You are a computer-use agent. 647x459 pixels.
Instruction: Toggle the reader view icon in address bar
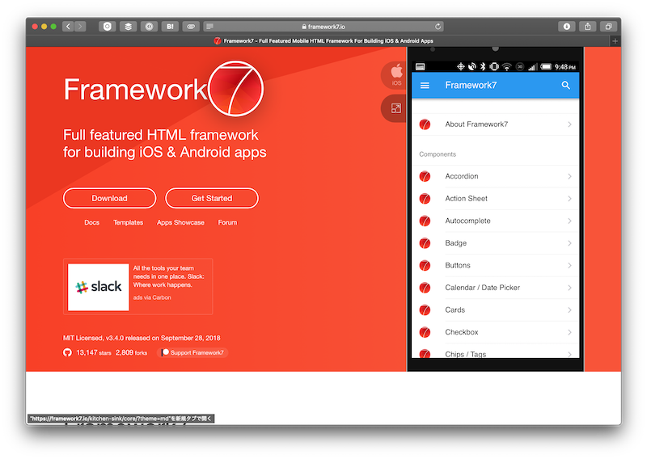click(209, 27)
